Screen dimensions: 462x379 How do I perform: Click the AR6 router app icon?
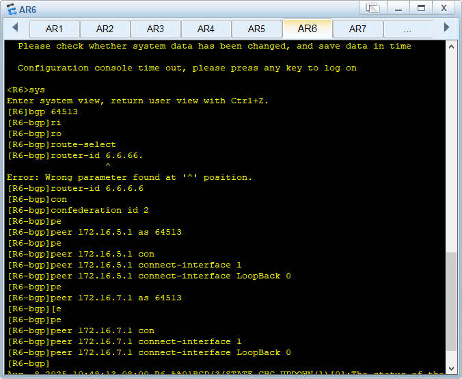point(12,9)
